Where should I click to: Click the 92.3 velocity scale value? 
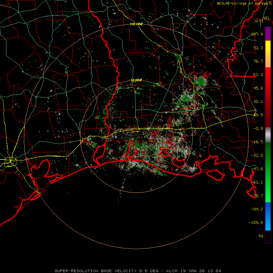tap(258, 48)
